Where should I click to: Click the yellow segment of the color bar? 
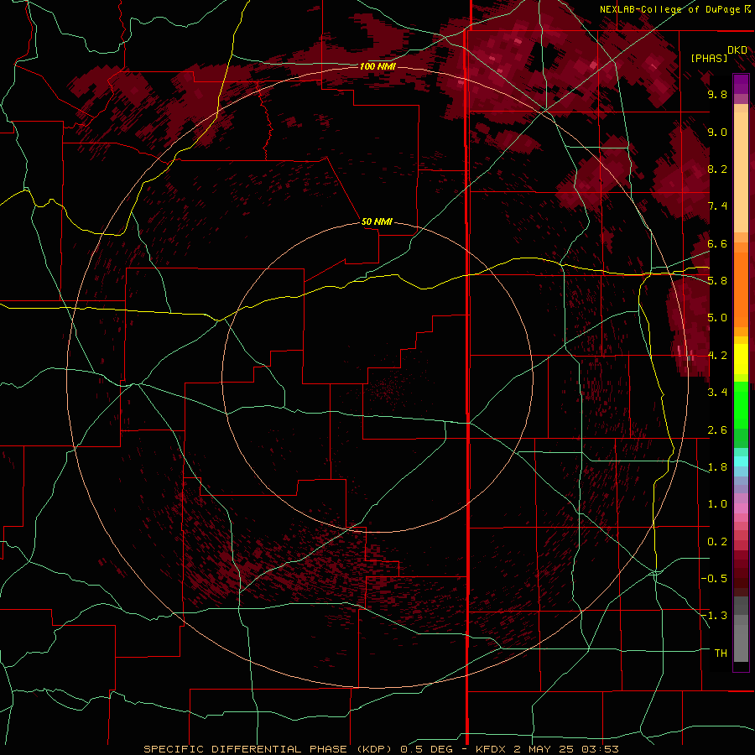click(x=741, y=359)
